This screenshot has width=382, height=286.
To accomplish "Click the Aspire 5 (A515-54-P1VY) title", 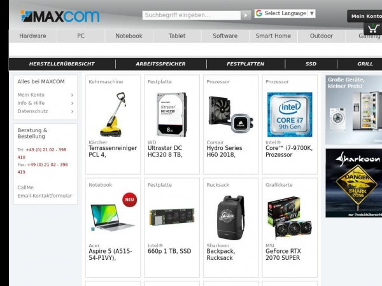I will 110,254.
